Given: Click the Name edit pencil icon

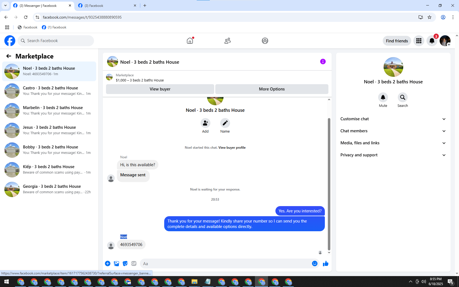Looking at the screenshot, I should pyautogui.click(x=225, y=123).
